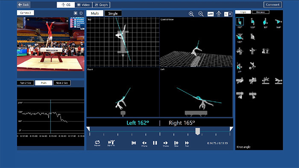Go back with the Back arrow button
Screen dimensions: 299x168
tap(23, 5)
